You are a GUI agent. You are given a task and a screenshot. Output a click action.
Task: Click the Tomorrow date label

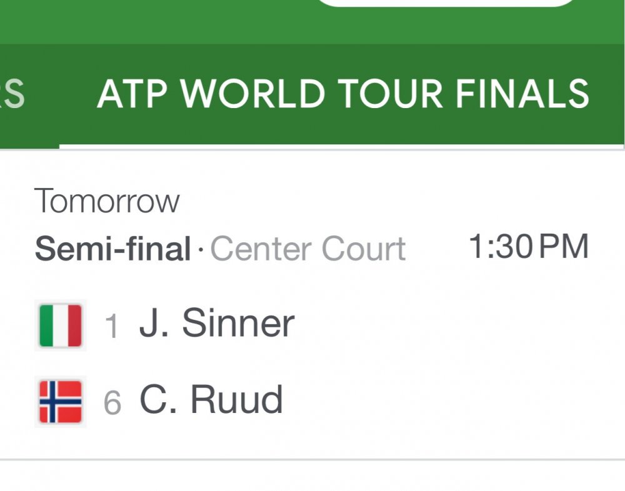107,201
